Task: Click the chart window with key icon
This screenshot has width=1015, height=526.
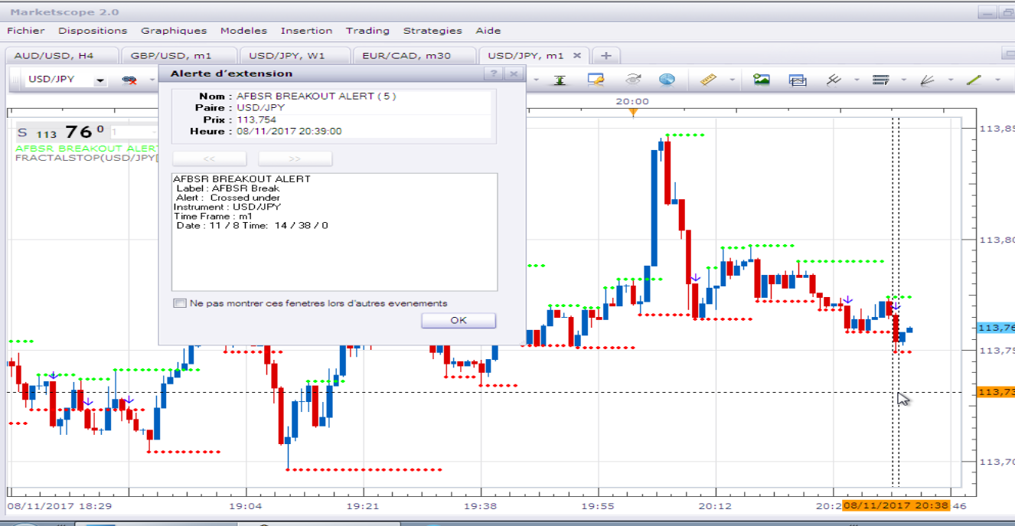Action: click(596, 79)
